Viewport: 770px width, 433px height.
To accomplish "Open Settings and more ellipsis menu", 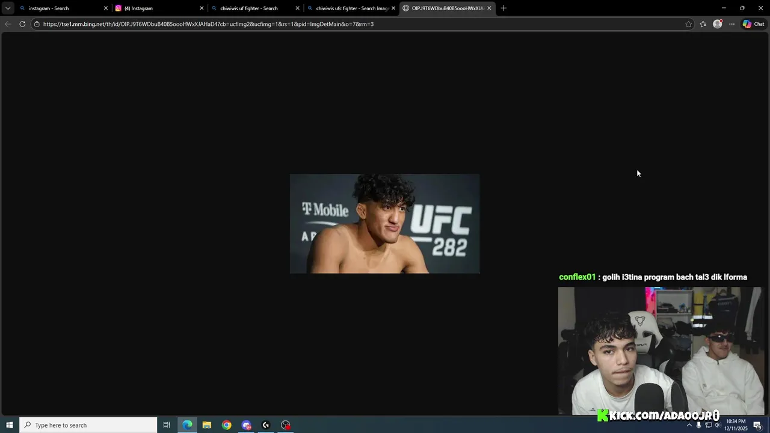I will (x=731, y=24).
